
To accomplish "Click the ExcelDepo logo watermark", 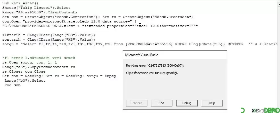I will coord(260,110).
